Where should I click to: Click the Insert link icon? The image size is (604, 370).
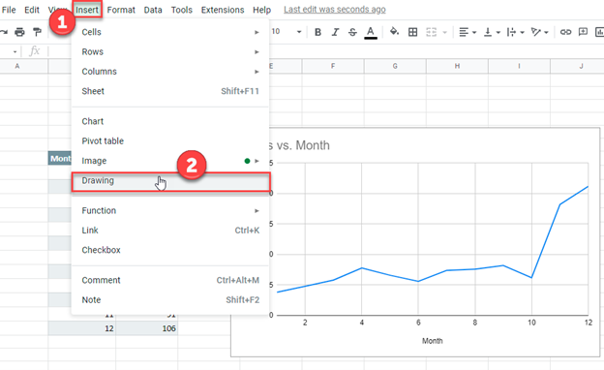pyautogui.click(x=565, y=32)
